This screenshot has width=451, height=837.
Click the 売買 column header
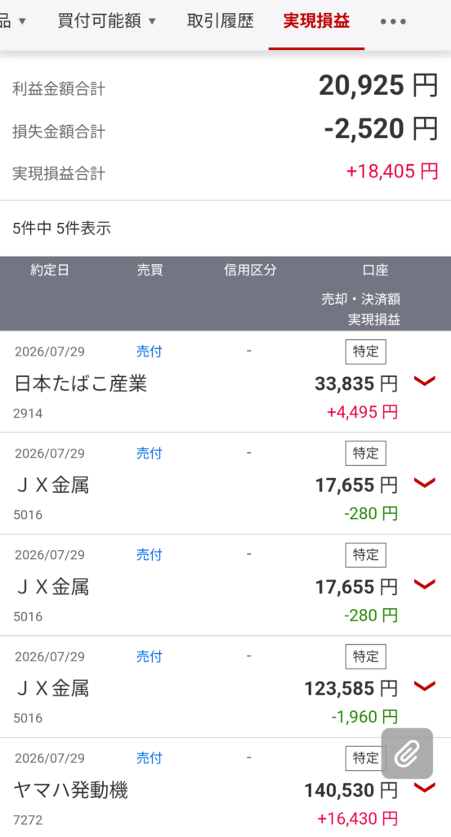[x=150, y=270]
